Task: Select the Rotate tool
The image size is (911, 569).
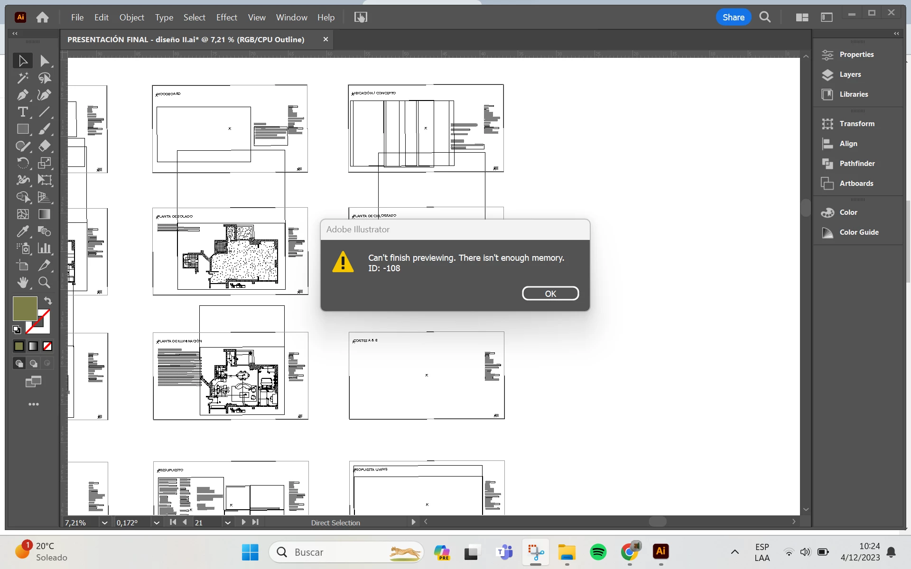Action: tap(22, 163)
